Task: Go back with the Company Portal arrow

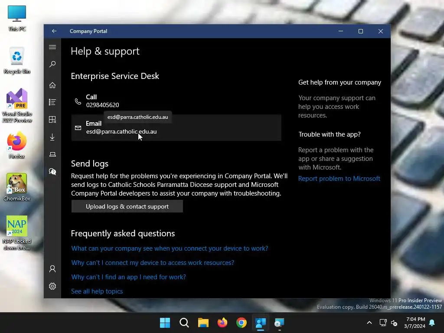Action: 54,31
